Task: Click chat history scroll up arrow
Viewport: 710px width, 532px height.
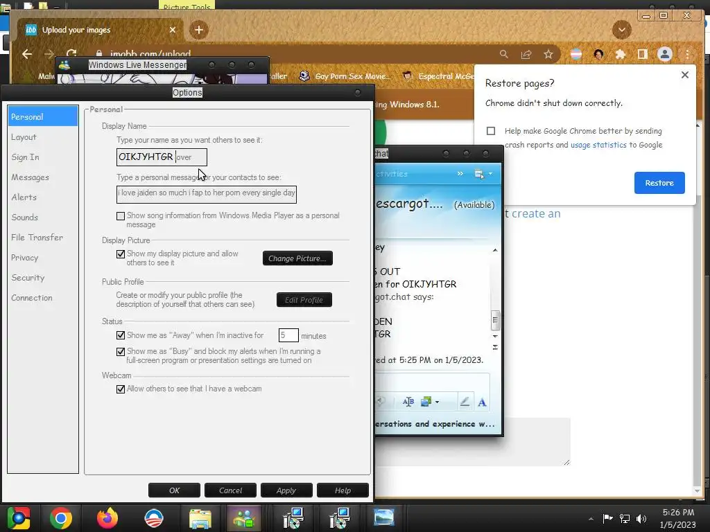Action: click(495, 250)
